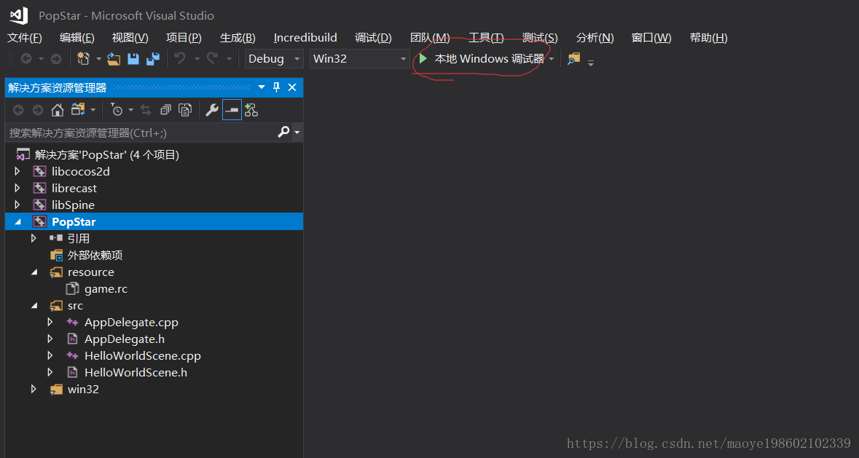
Task: Click Solution Explorer Back button
Action: [18, 111]
